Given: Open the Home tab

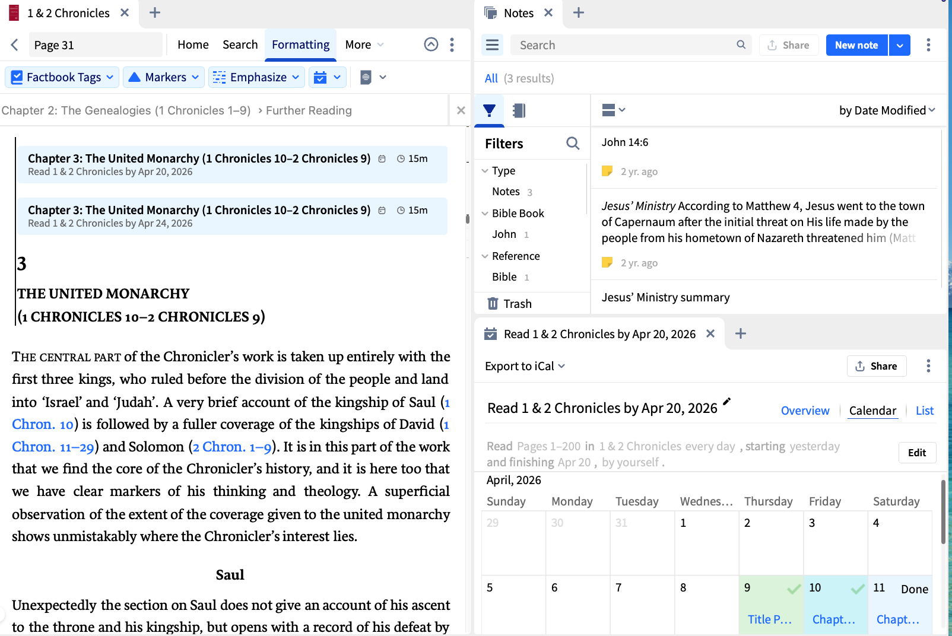Looking at the screenshot, I should [193, 44].
